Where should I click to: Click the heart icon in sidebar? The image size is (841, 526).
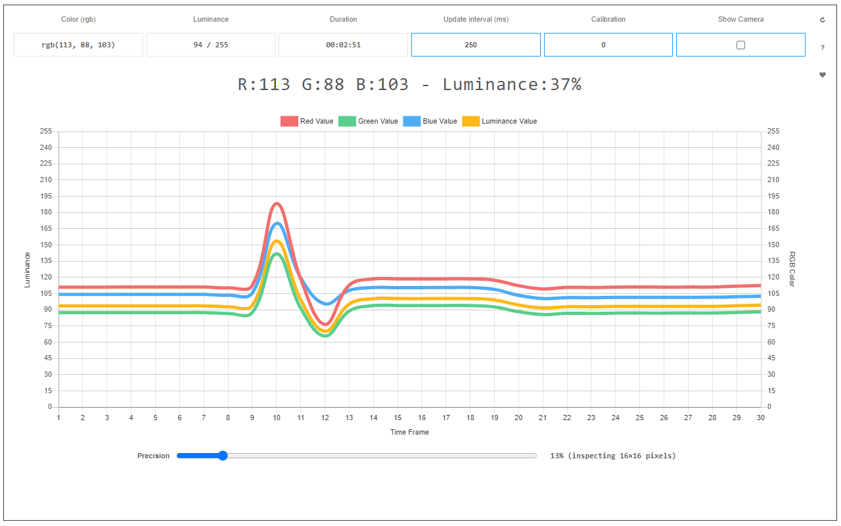[822, 75]
